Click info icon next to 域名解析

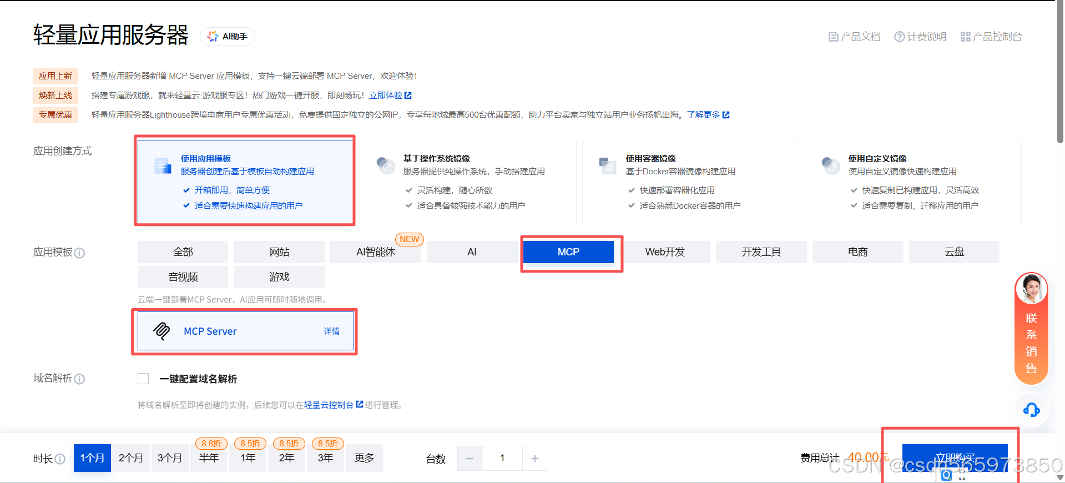pos(79,379)
